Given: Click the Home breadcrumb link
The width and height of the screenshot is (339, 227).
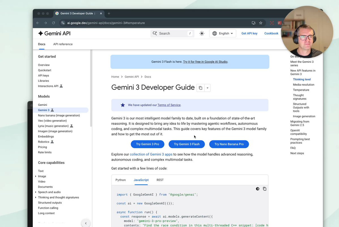Looking at the screenshot, I should point(115,77).
